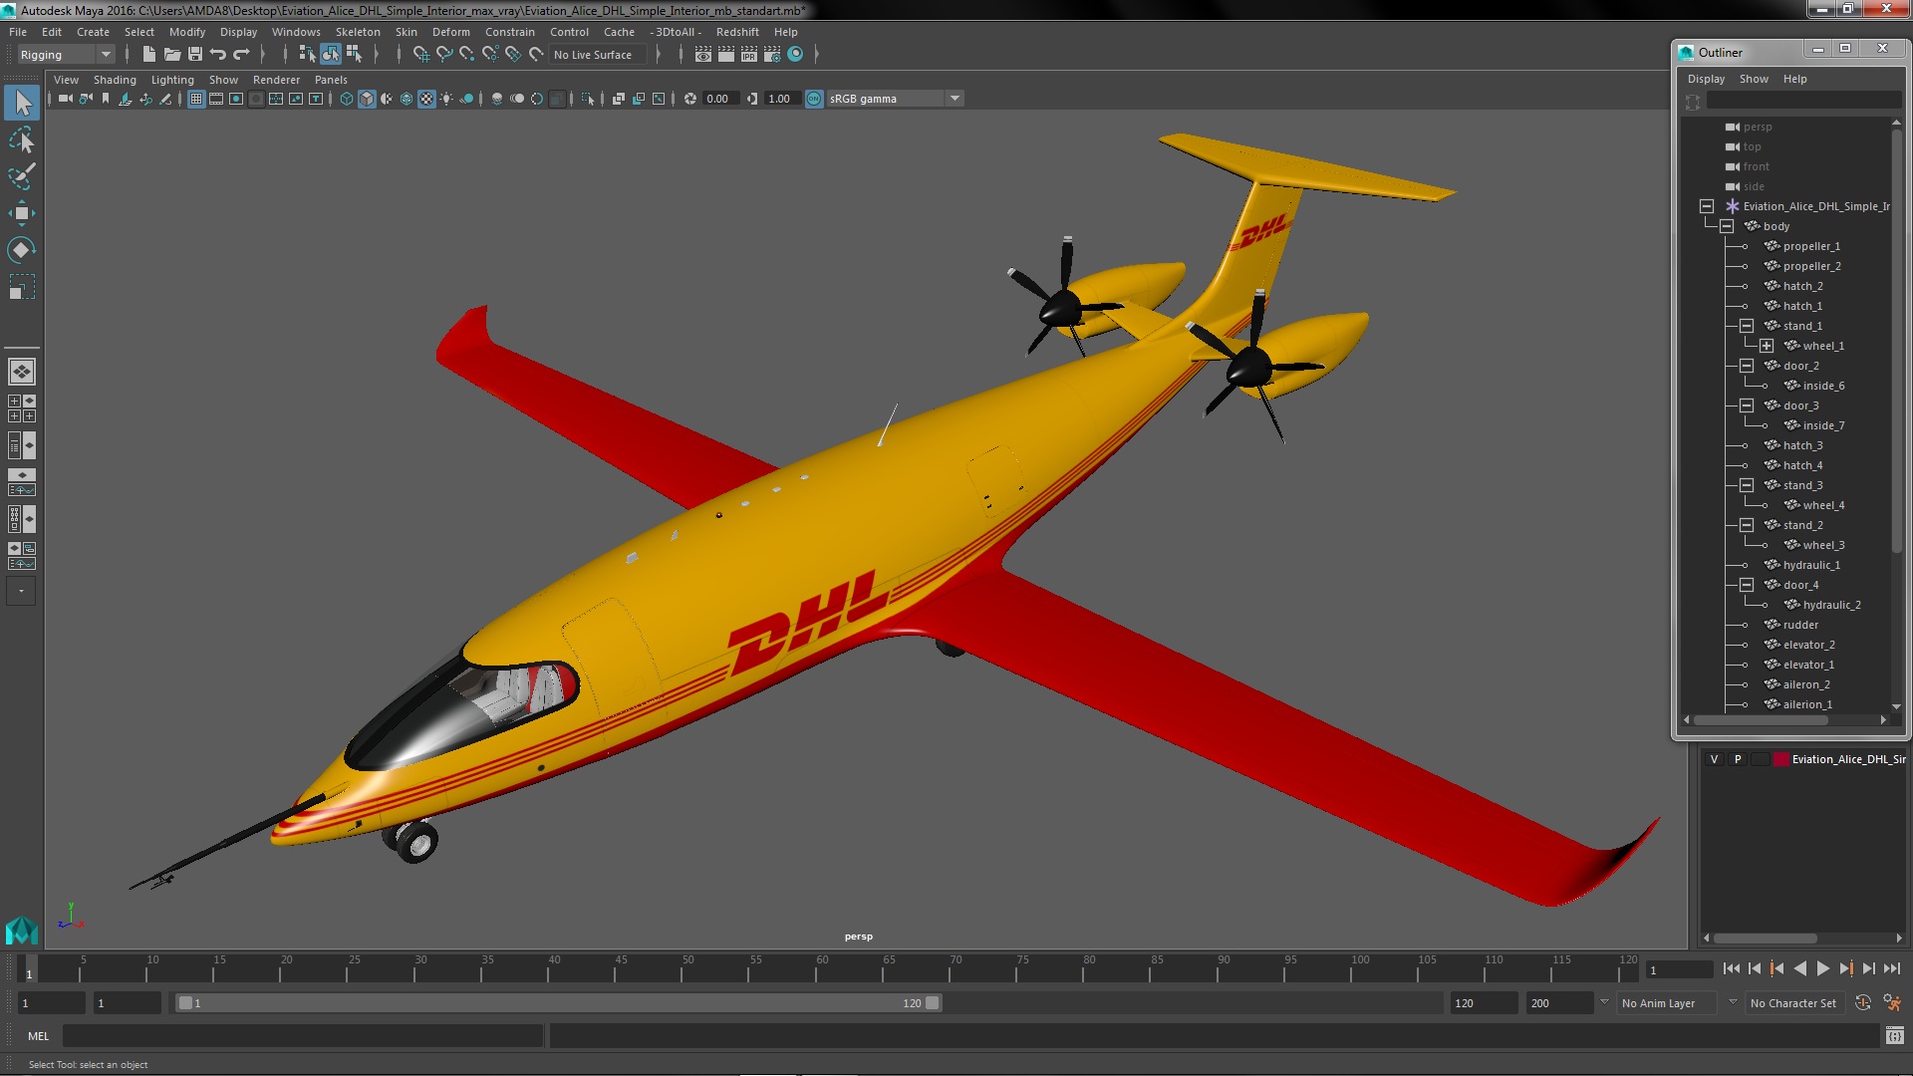Toggle wireframe shading mode
The height and width of the screenshot is (1076, 1913).
[x=347, y=99]
